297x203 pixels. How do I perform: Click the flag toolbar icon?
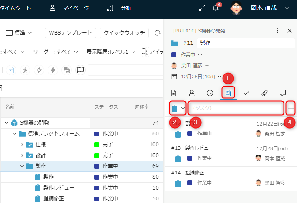(x=80, y=70)
